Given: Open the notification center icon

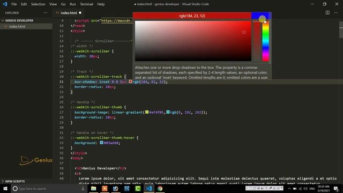Looking at the screenshot, I should (x=336, y=188).
